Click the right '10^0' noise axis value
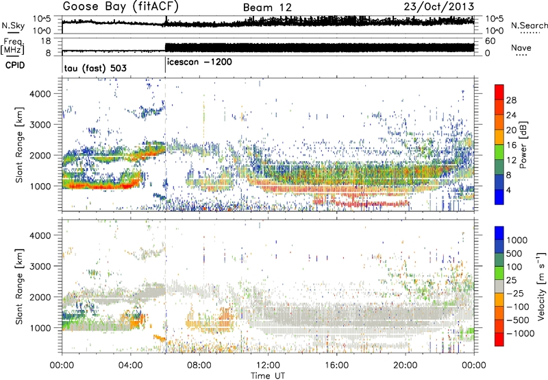This screenshot has height=380, width=548. click(495, 31)
